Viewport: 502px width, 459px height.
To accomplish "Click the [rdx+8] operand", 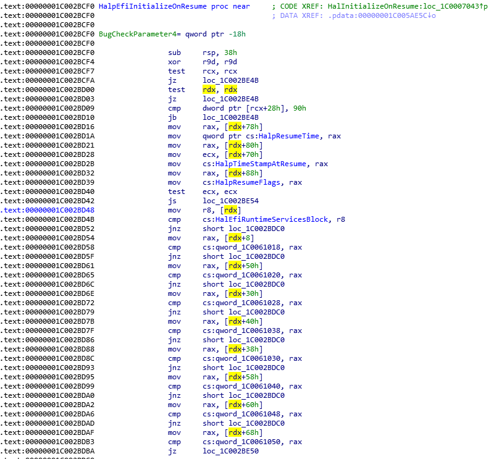I will click(239, 238).
